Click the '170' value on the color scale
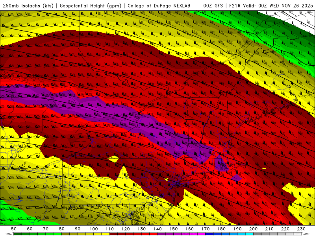The image size is (315, 236). click(206, 229)
